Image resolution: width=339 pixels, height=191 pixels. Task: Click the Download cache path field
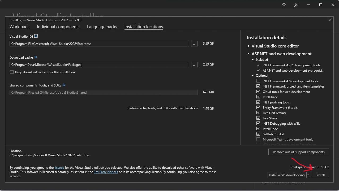coord(99,65)
